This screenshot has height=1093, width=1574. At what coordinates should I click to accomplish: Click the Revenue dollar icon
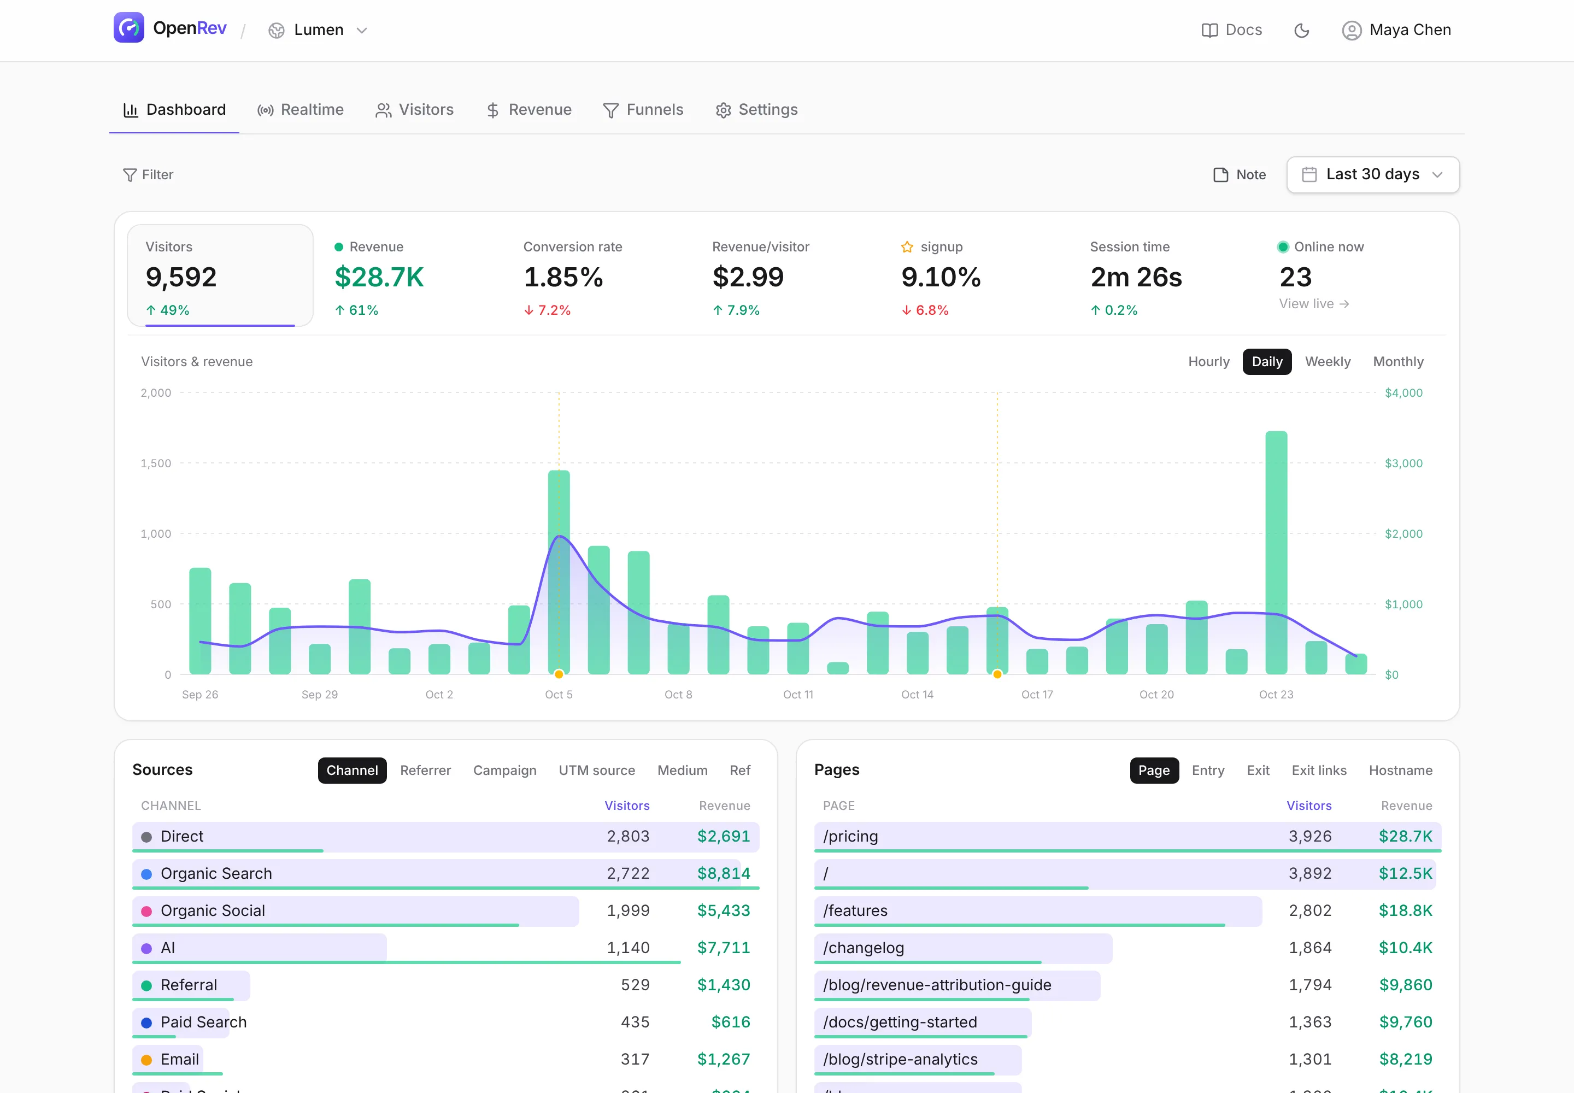[x=492, y=110]
